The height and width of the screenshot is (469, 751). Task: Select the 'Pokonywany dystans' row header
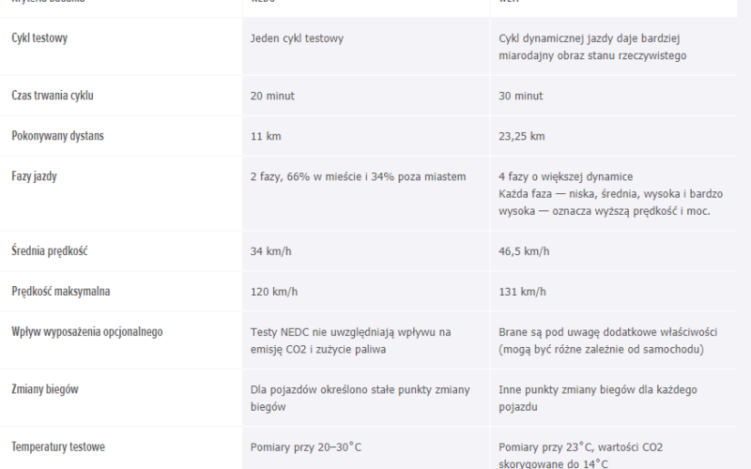click(x=57, y=136)
